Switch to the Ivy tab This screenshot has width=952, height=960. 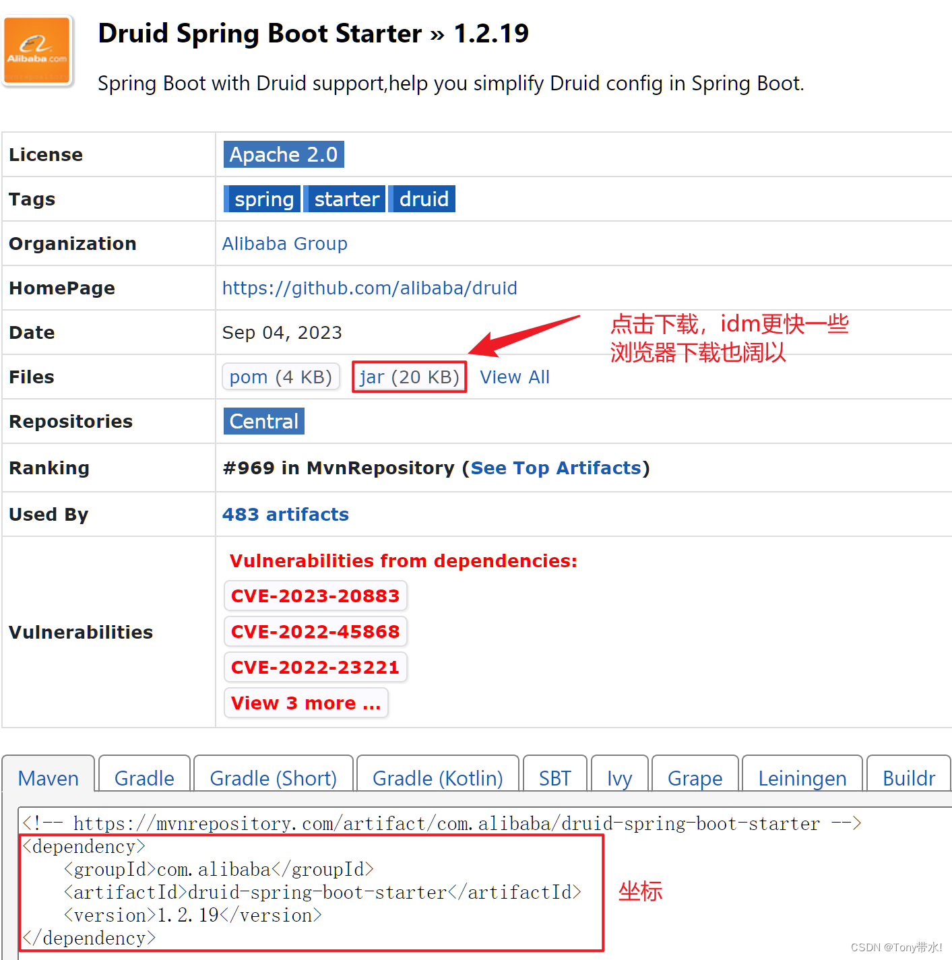620,778
